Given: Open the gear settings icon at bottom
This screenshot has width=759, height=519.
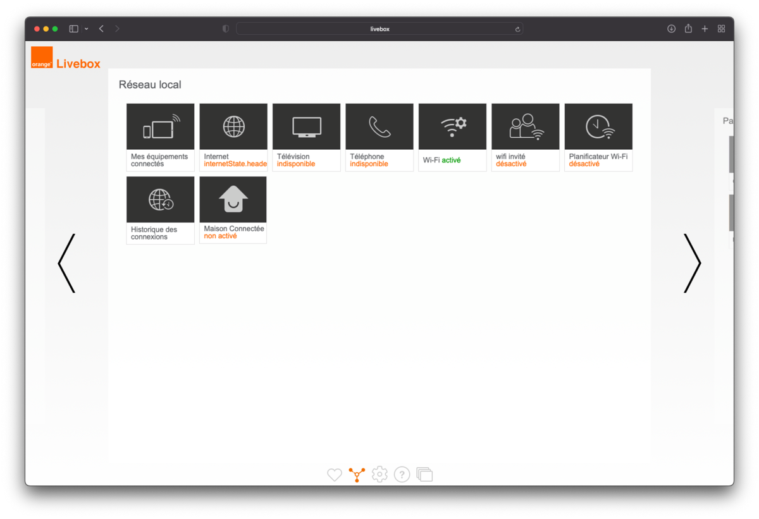Looking at the screenshot, I should [x=379, y=474].
